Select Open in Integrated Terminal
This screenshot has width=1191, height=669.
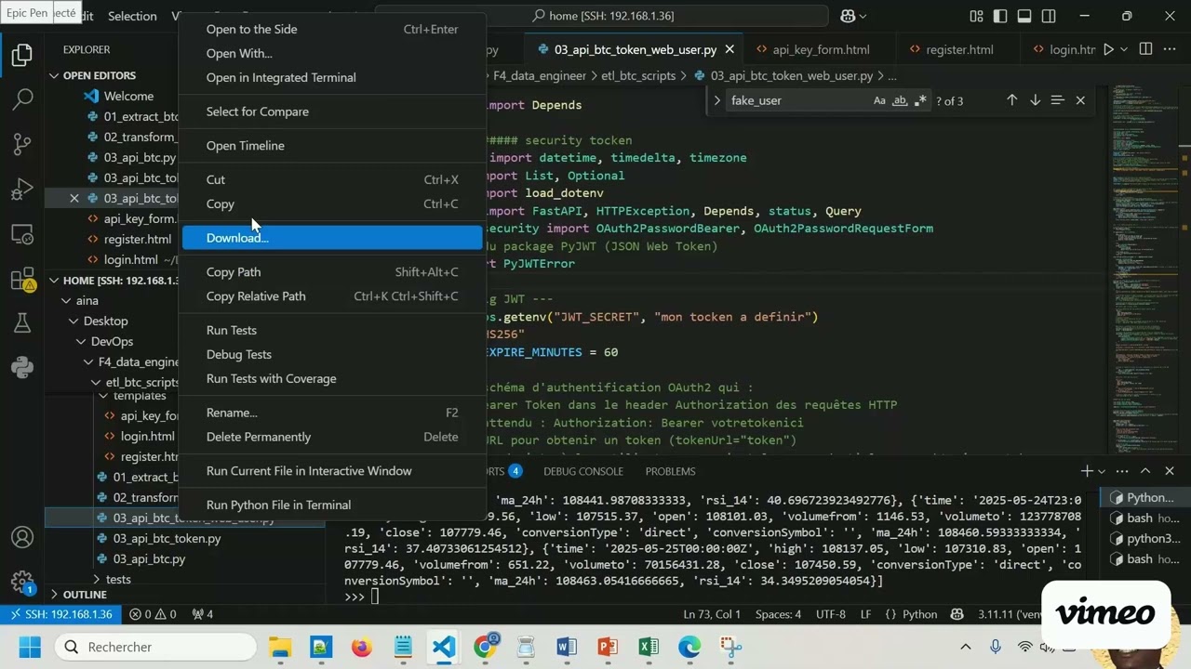coord(332,77)
